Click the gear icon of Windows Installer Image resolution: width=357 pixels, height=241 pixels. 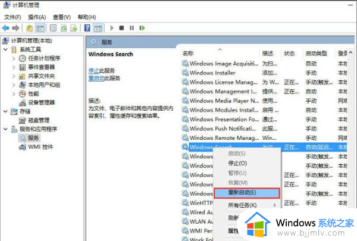(x=185, y=73)
